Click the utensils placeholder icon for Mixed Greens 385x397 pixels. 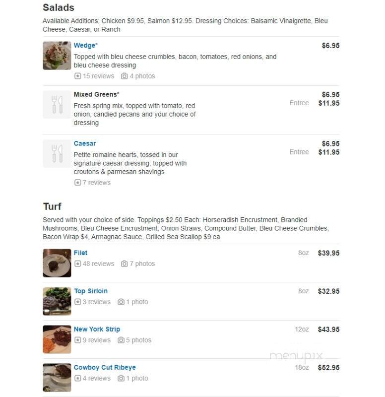pos(57,104)
